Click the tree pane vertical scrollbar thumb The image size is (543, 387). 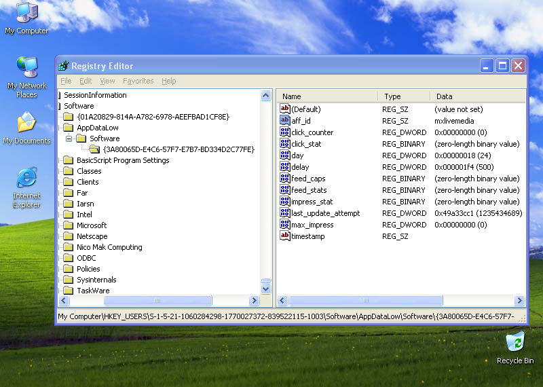[265, 280]
